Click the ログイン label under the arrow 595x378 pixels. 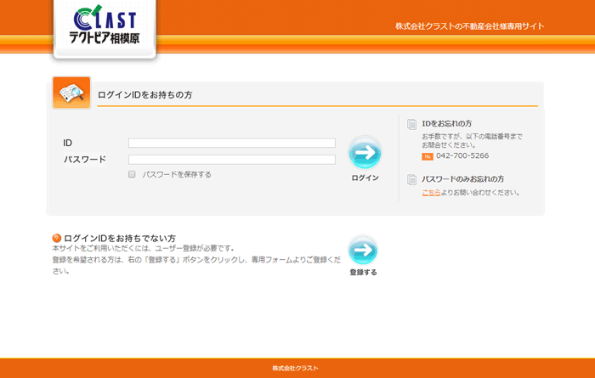365,178
